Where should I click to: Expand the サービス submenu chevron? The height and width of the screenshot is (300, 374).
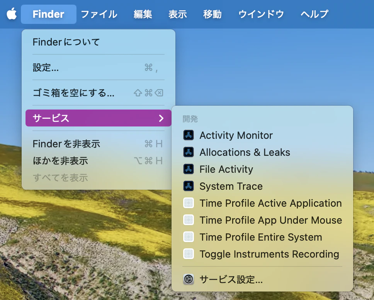pos(162,118)
